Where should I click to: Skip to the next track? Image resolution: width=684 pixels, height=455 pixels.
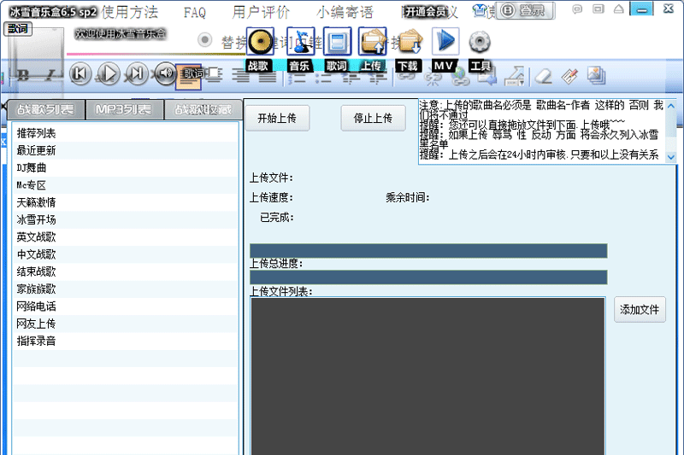(x=137, y=73)
